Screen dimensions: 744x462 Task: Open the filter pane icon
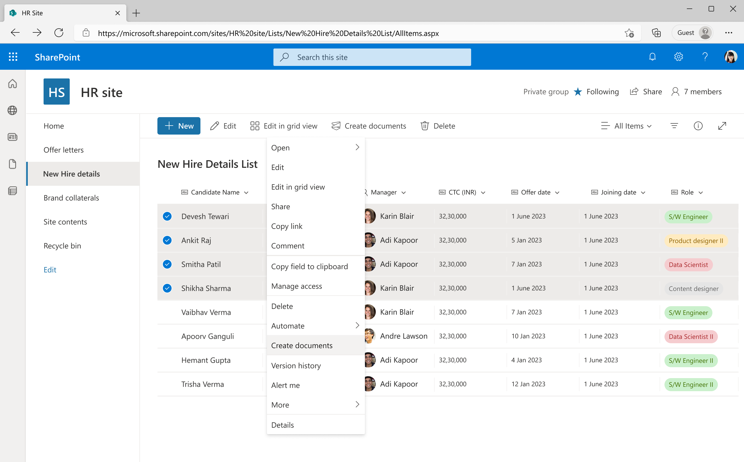[674, 126]
